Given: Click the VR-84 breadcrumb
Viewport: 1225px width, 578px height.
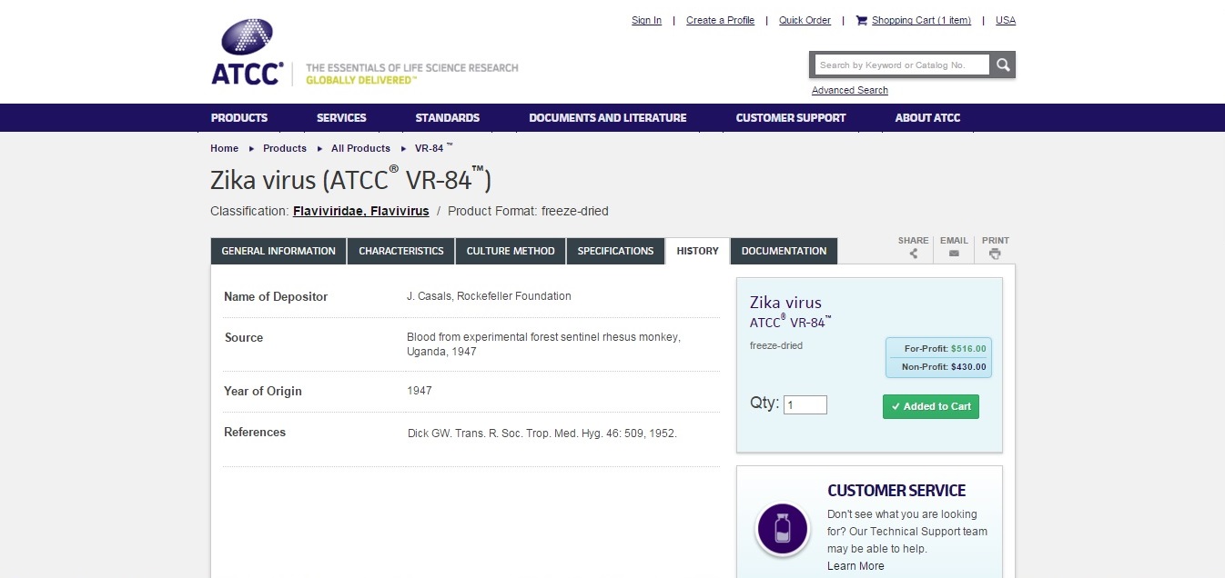Looking at the screenshot, I should [x=433, y=147].
